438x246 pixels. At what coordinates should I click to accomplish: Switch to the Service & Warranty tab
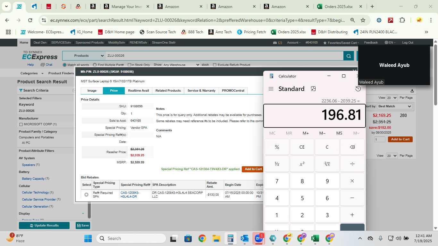point(201,91)
